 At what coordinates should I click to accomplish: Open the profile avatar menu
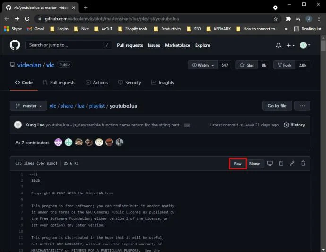305,45
